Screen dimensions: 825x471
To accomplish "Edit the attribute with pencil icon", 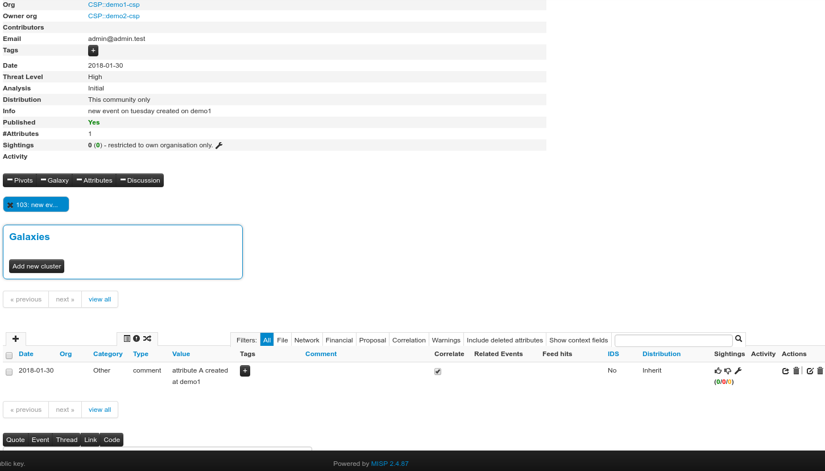I will [810, 371].
